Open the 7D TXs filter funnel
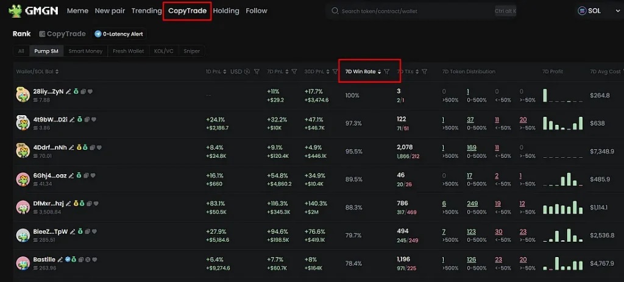624x282 pixels. [x=425, y=72]
